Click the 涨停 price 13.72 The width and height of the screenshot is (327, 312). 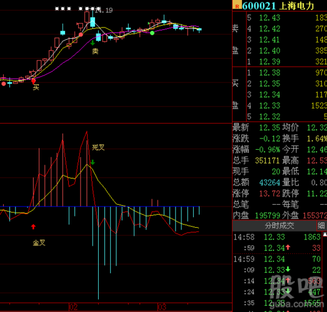[x=269, y=194]
